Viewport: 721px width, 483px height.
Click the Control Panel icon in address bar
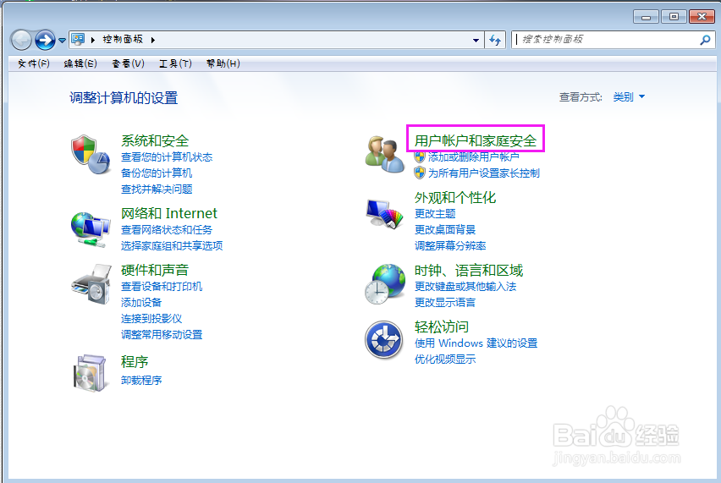coord(78,40)
